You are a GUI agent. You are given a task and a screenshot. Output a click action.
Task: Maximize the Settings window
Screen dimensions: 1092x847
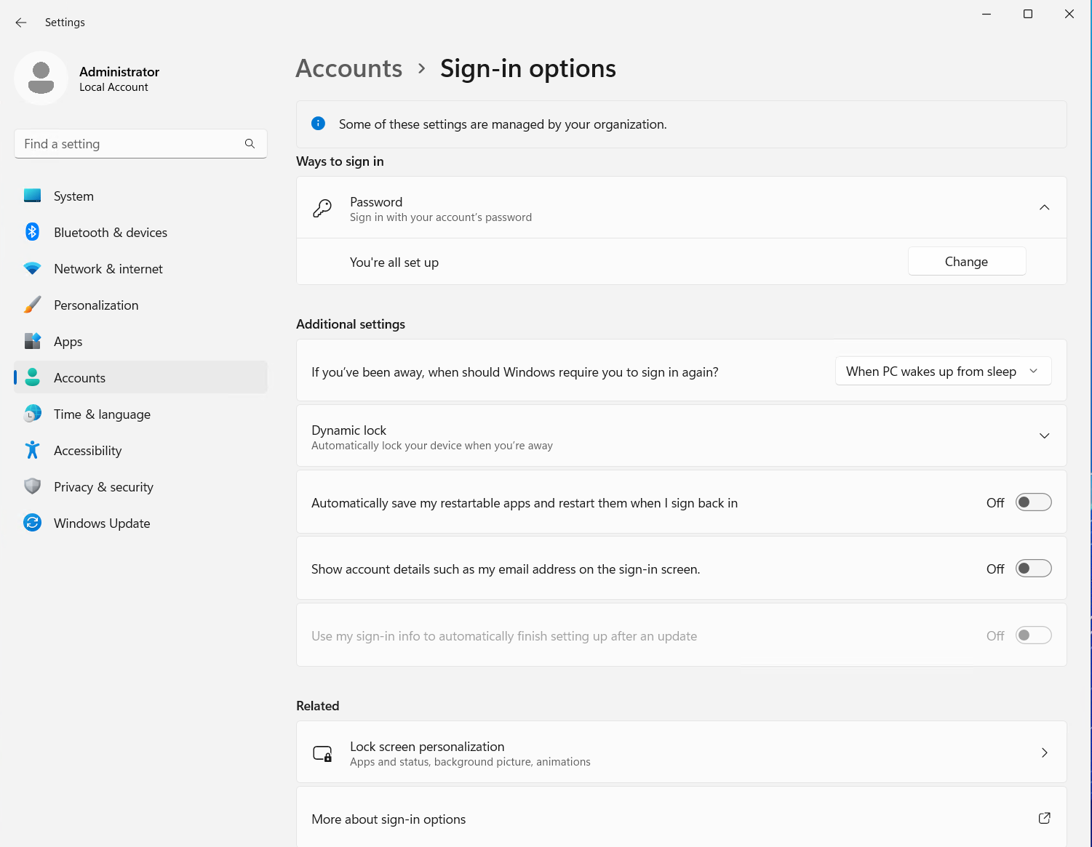point(1028,14)
